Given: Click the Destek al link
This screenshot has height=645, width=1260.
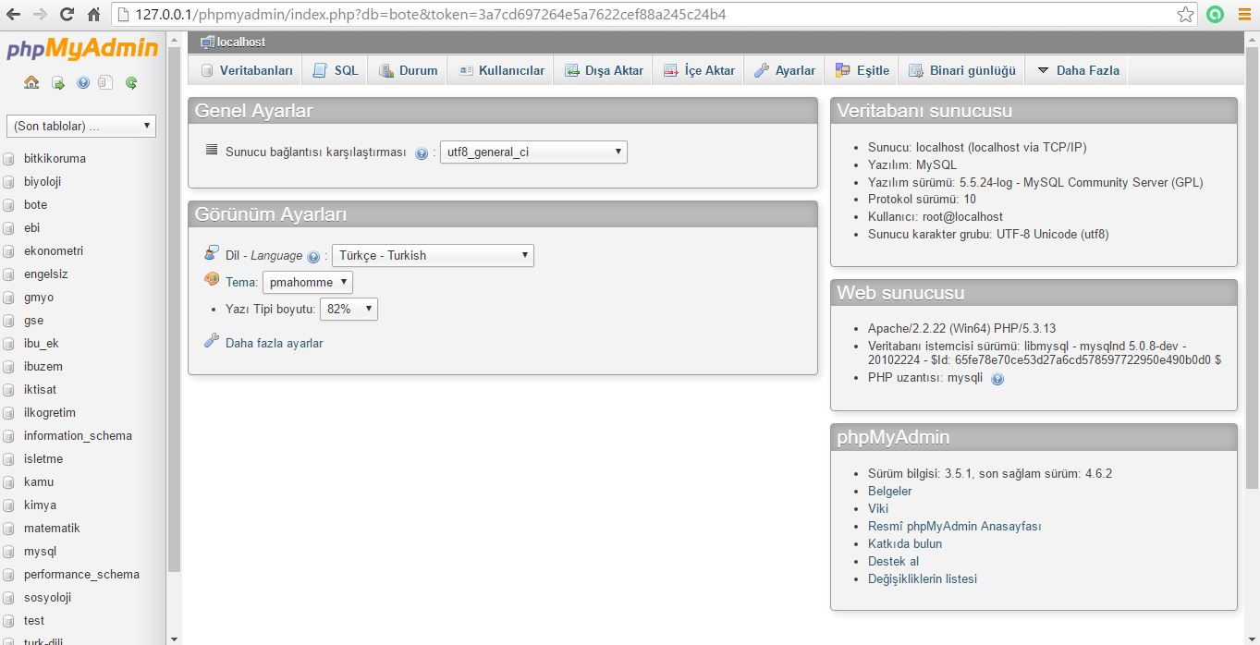Looking at the screenshot, I should point(893,561).
